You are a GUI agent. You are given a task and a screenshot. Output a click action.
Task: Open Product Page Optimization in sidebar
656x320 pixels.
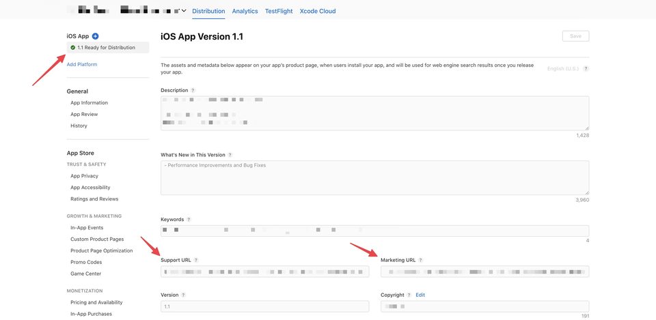[x=102, y=250]
